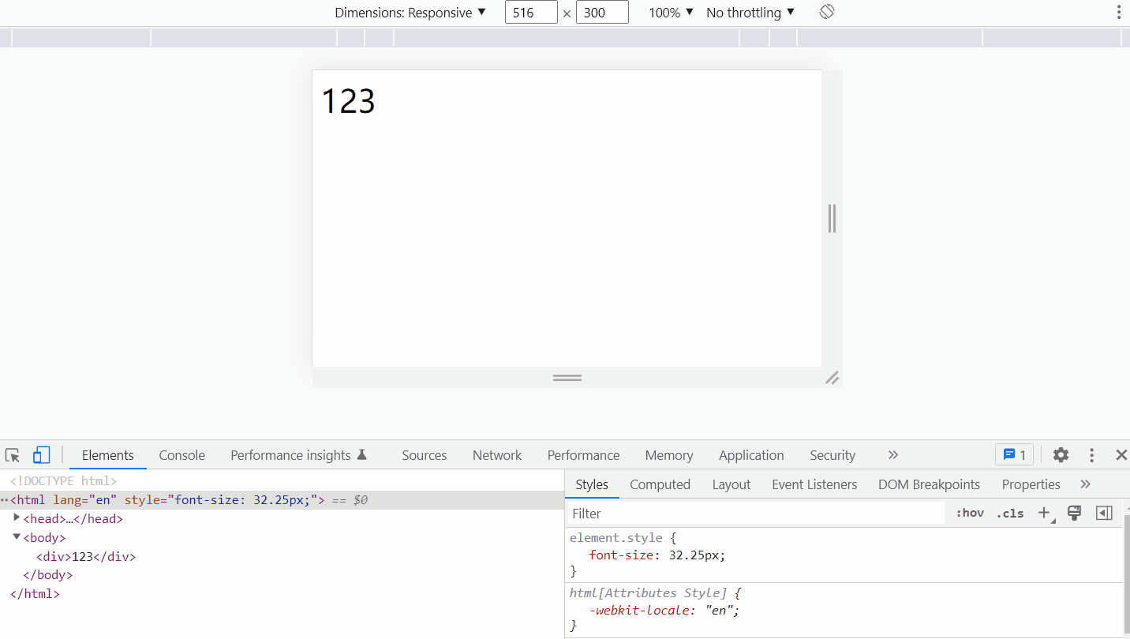This screenshot has height=639, width=1130.
Task: Click the new style rule plus icon
Action: (1044, 513)
